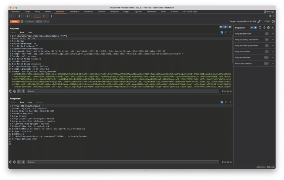Select Repeater tab 5
Screen dimensions: 284x180
coord(44,16)
